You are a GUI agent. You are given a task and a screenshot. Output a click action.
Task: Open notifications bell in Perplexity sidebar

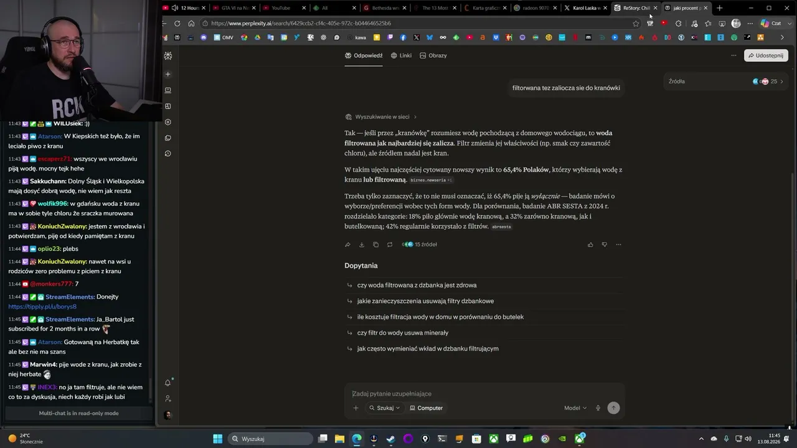[x=167, y=383]
